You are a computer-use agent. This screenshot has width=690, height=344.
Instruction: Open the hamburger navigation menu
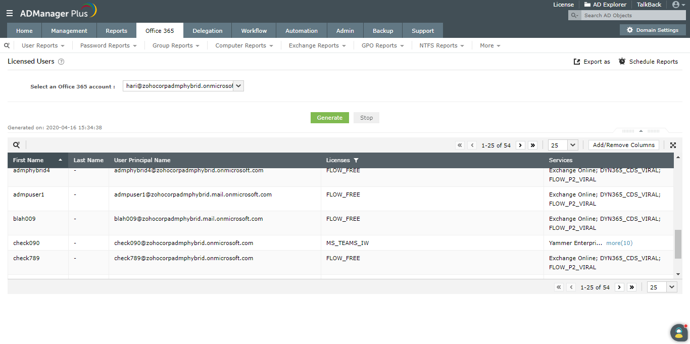pyautogui.click(x=10, y=13)
